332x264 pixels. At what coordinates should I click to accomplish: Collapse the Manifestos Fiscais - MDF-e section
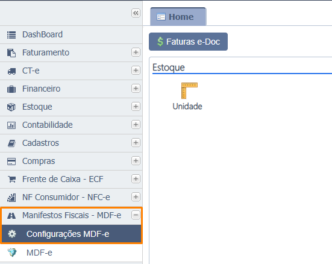136,215
